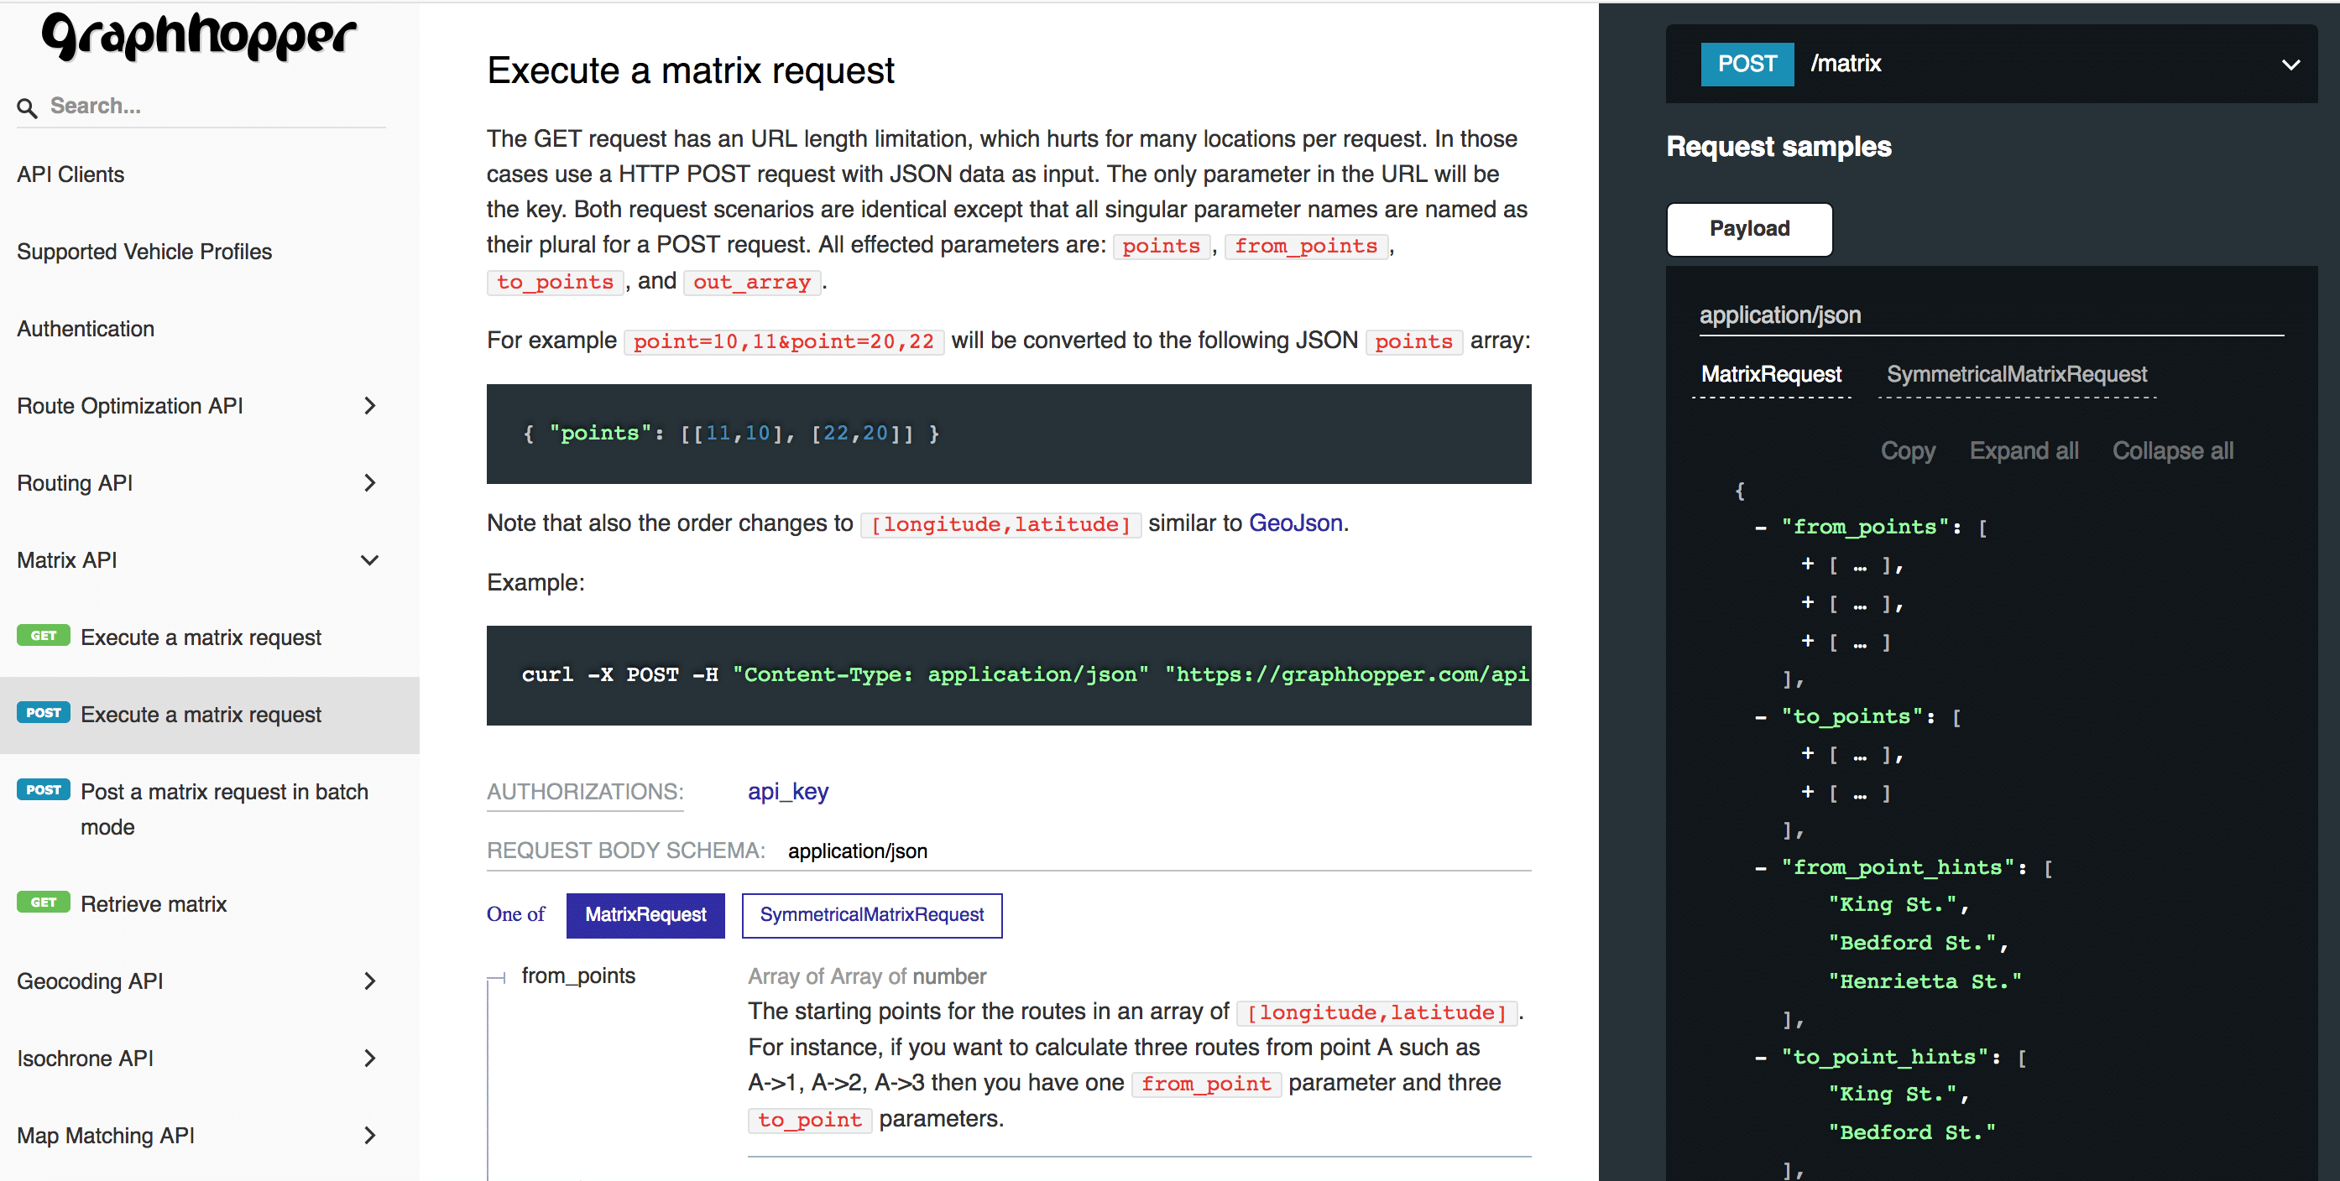
Task: Open the POST /matrix endpoint dropdown
Action: click(x=2290, y=65)
